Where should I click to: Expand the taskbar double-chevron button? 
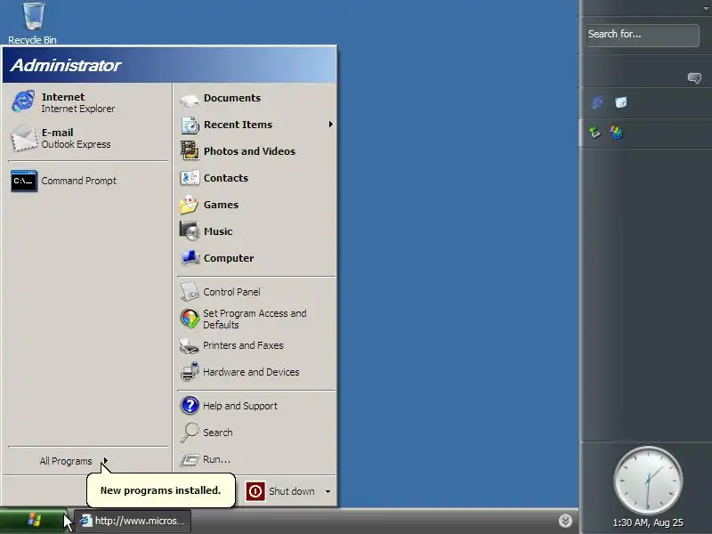tap(565, 521)
